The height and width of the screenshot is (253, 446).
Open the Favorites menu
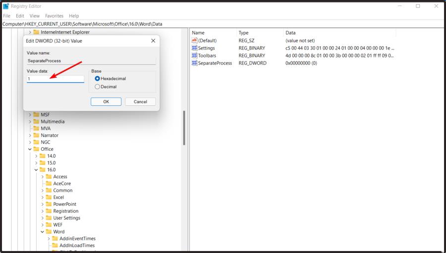(x=54, y=16)
